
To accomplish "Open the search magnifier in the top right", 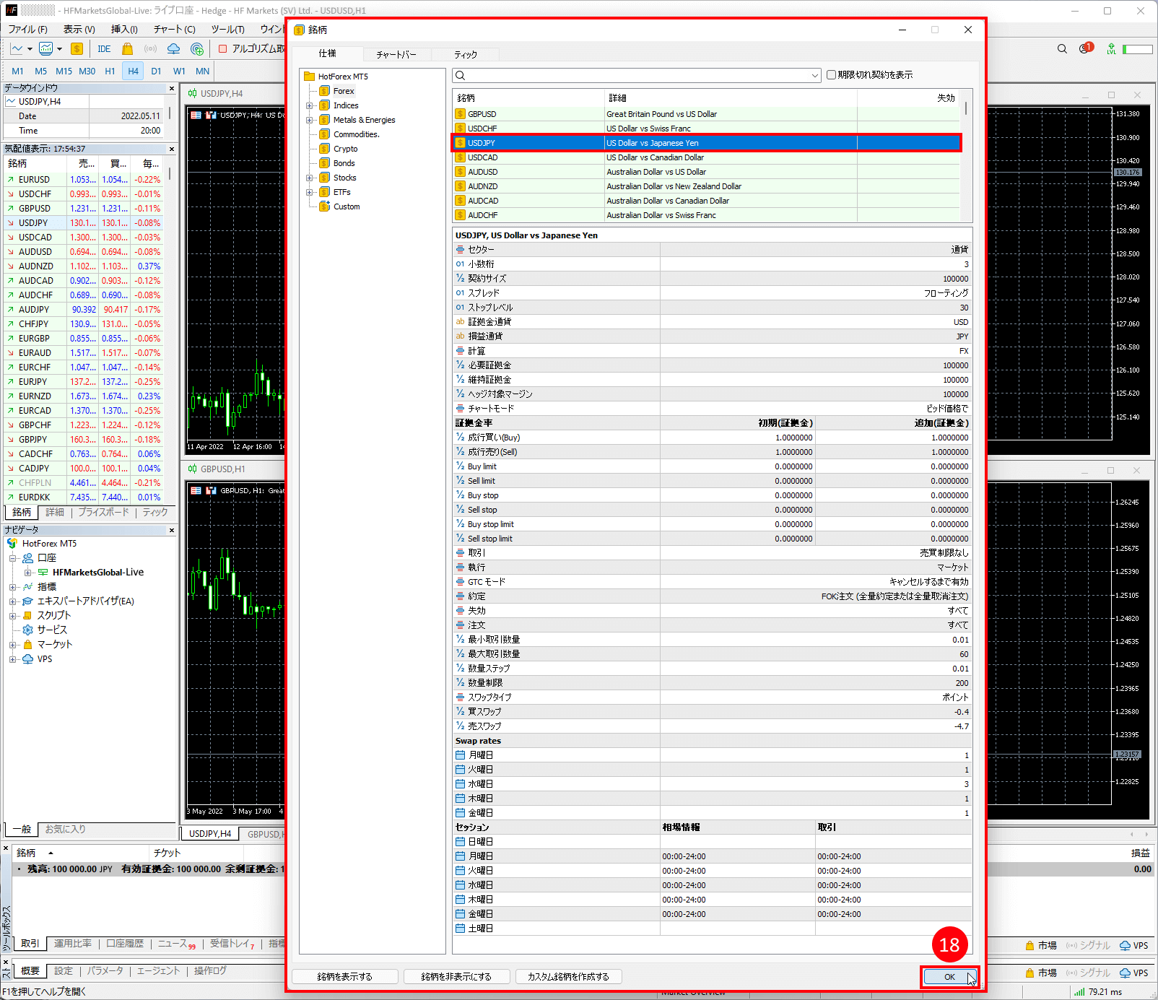I will tap(1061, 48).
